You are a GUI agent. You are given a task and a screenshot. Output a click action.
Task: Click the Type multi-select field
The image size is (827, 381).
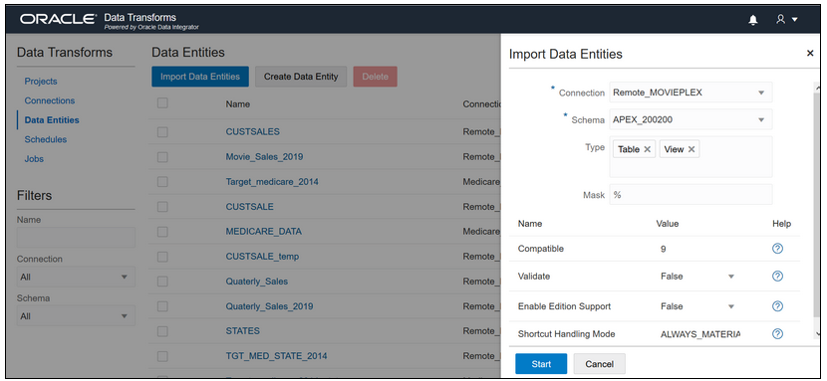click(x=690, y=157)
